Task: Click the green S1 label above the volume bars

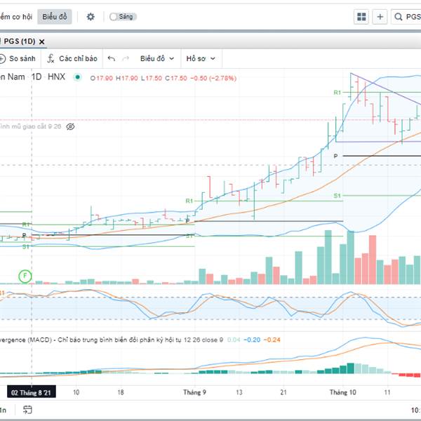Action: pyautogui.click(x=338, y=196)
